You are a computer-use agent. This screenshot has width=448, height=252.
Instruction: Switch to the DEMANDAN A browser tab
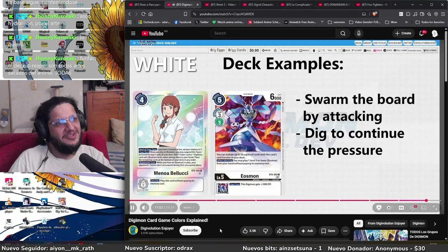334,5
